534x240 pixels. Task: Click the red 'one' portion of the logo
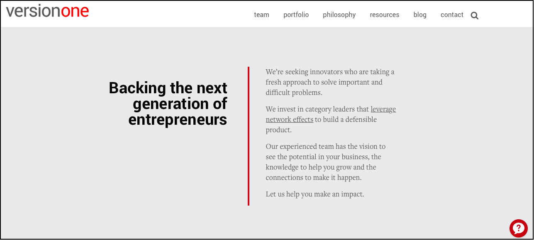click(x=75, y=11)
